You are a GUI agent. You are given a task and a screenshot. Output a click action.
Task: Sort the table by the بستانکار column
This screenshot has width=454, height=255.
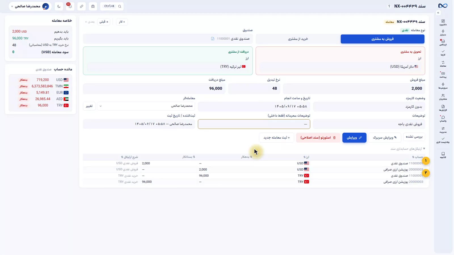(x=189, y=157)
